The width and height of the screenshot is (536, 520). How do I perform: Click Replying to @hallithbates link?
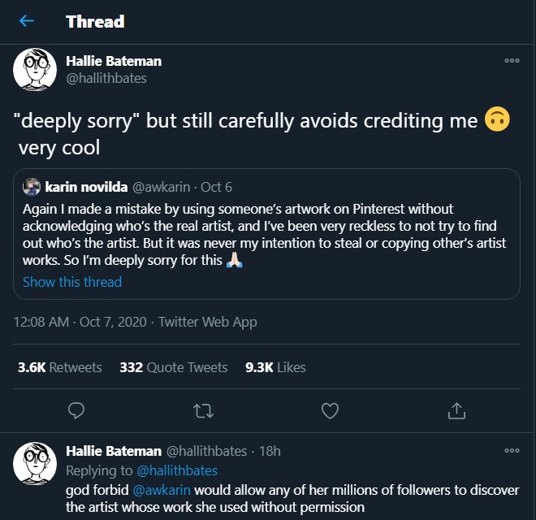pyautogui.click(x=178, y=470)
